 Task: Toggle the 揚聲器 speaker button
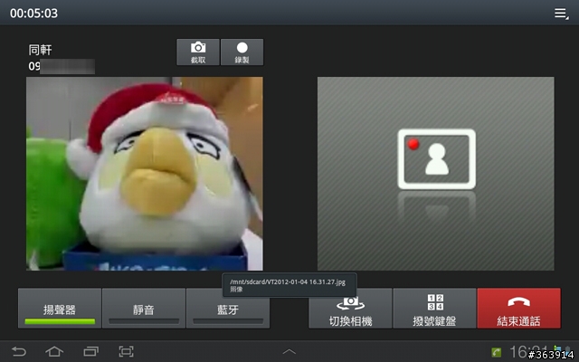click(60, 309)
